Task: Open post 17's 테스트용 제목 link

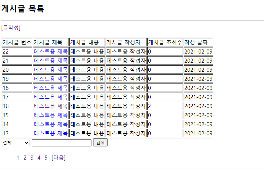Action: coord(51,97)
